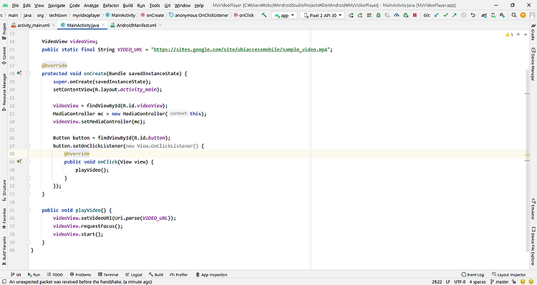Toggle the Structure tool window
Image resolution: width=537 pixels, height=285 pixels.
pos(4,190)
